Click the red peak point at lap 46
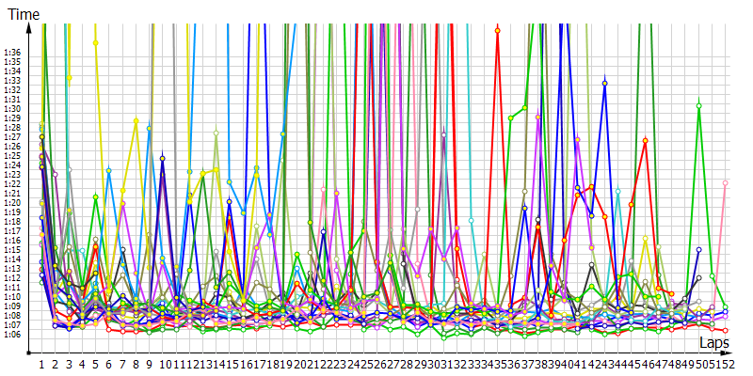Viewport: 753px width, 376px height. (x=646, y=141)
